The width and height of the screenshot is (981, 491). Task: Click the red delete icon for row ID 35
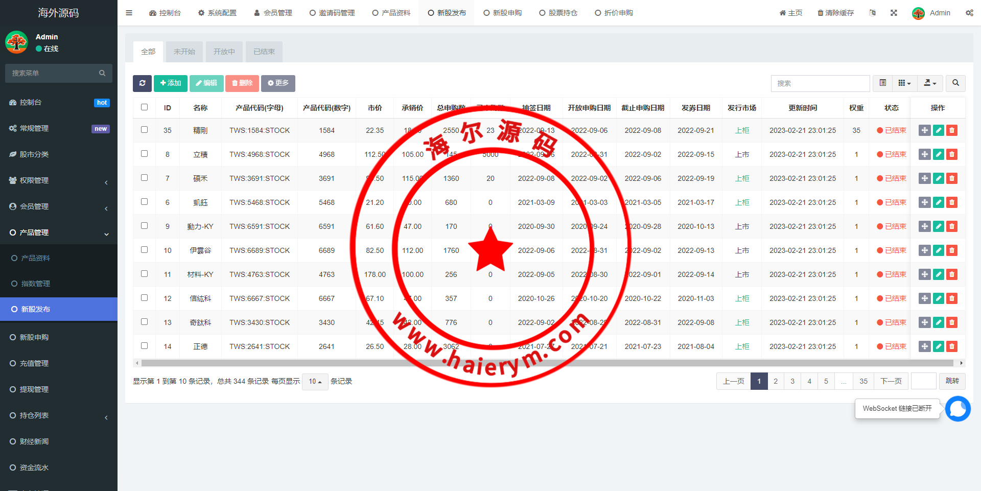(951, 130)
